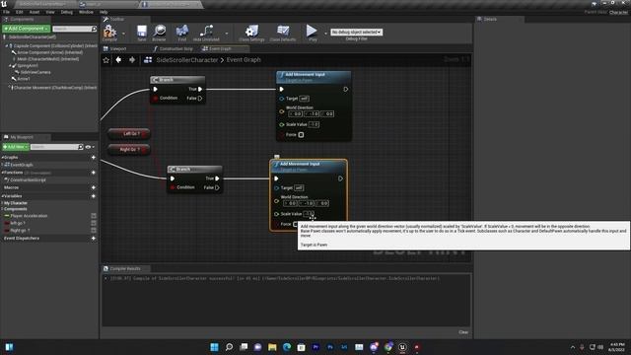Open the Add New dropdown in My Blueprint
This screenshot has height=355, width=631.
click(x=16, y=147)
